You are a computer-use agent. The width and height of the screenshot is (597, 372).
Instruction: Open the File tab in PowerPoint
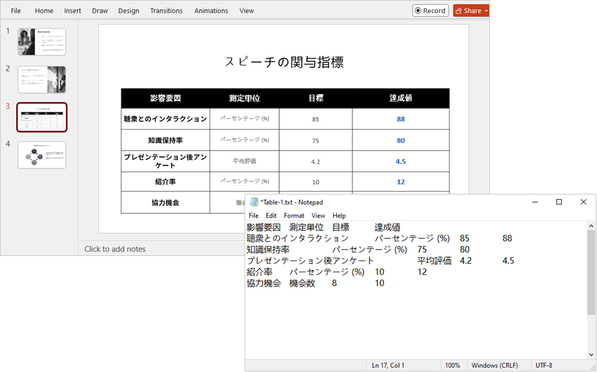(x=16, y=11)
